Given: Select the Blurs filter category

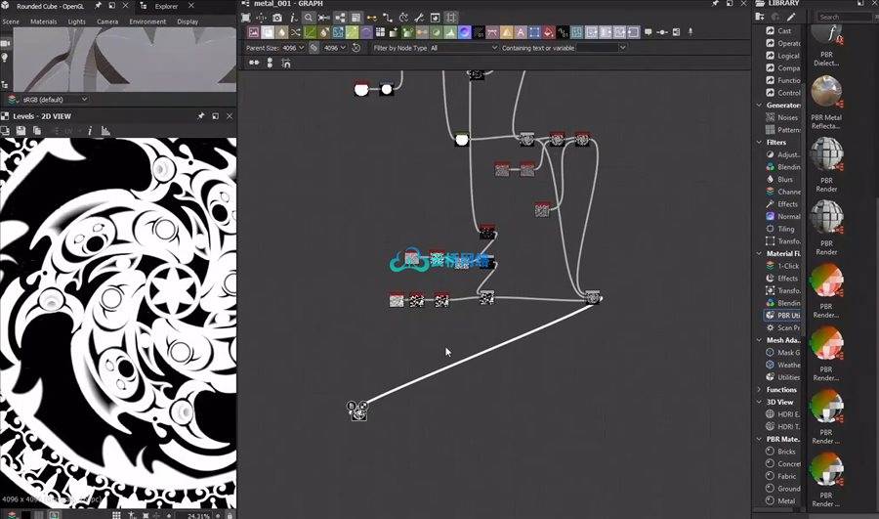Looking at the screenshot, I should (784, 180).
